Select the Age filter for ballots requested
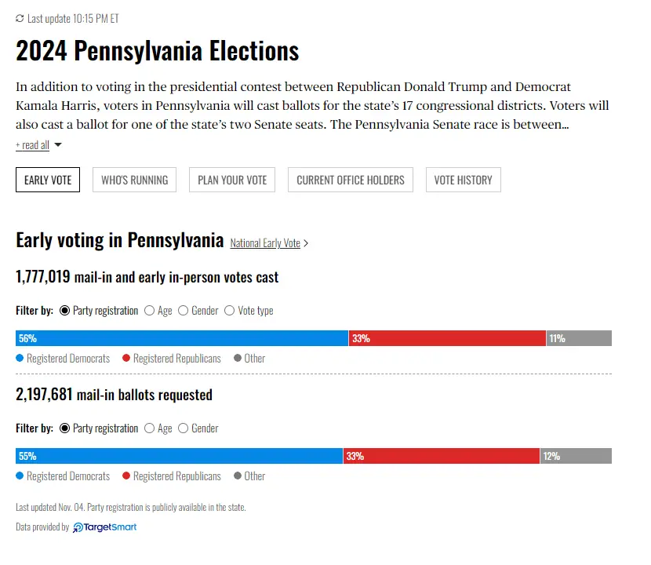This screenshot has width=651, height=565. point(149,428)
